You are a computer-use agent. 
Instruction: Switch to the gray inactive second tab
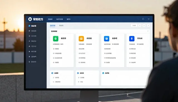(61, 25)
